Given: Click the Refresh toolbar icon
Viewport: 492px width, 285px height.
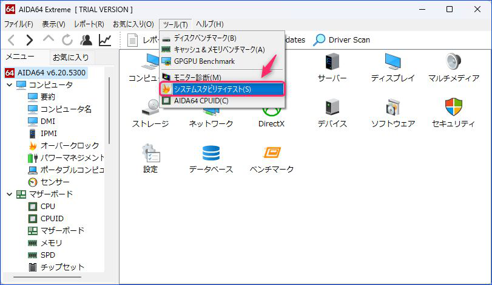Looking at the screenshot, I should 67,40.
